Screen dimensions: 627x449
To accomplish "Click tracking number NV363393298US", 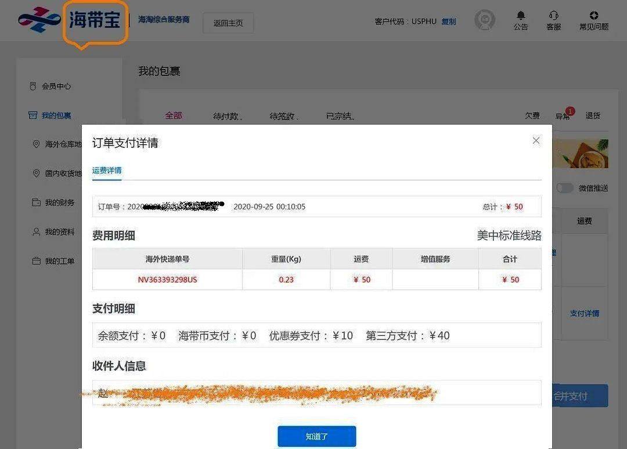I will point(168,280).
